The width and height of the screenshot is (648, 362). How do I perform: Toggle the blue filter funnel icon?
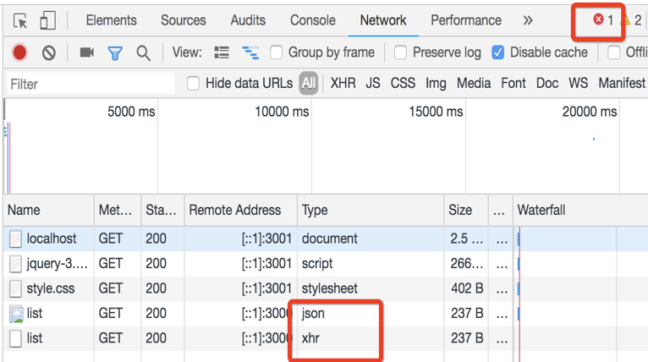115,53
